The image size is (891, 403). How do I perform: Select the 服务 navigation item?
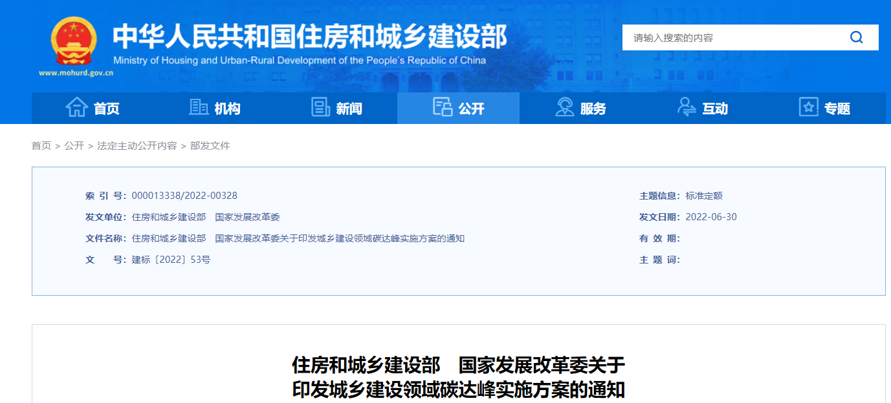[x=593, y=108]
